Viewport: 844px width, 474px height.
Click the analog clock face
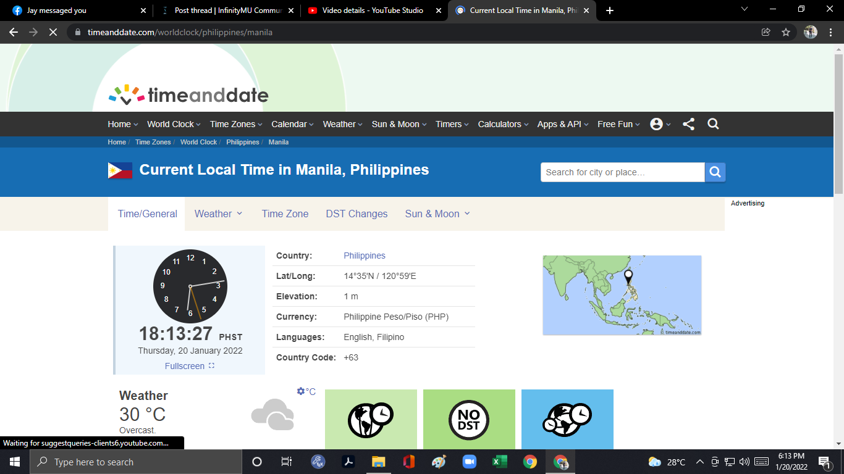point(190,286)
